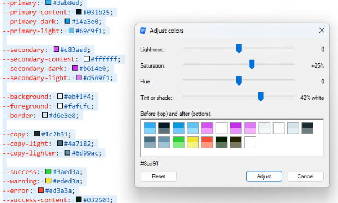The image size is (338, 203).
Task: Click the swatch next to #fafcfc
Action: (x=60, y=106)
